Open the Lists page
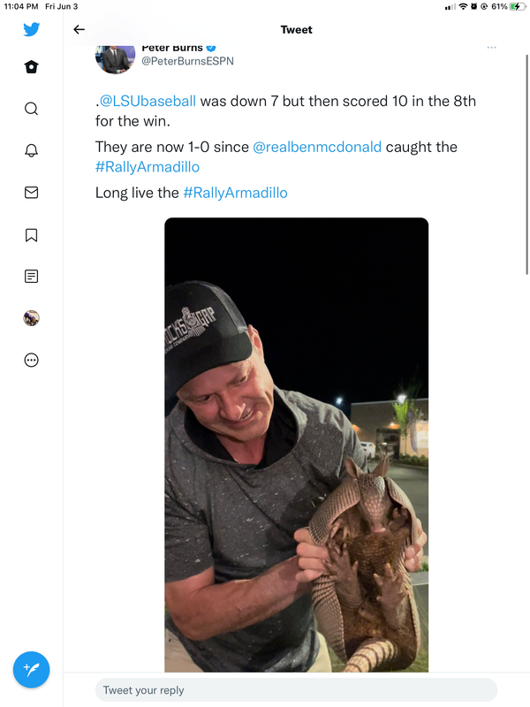Viewport: 530px width, 707px height. tap(31, 276)
